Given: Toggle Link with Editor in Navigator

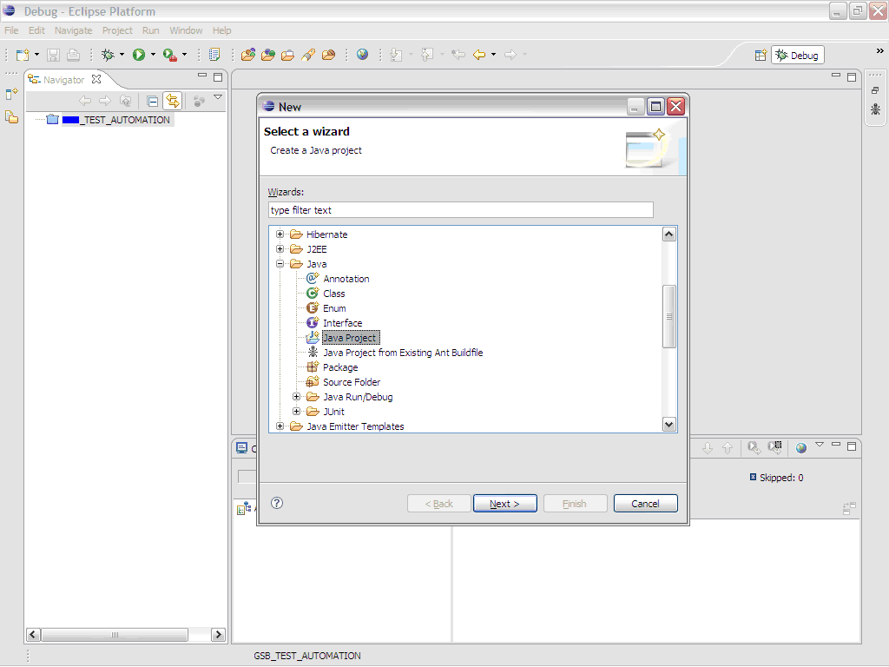Looking at the screenshot, I should [x=173, y=101].
